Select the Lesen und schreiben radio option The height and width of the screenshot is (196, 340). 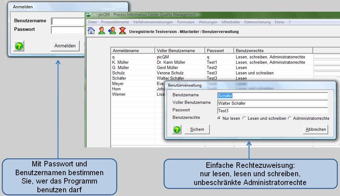244,118
